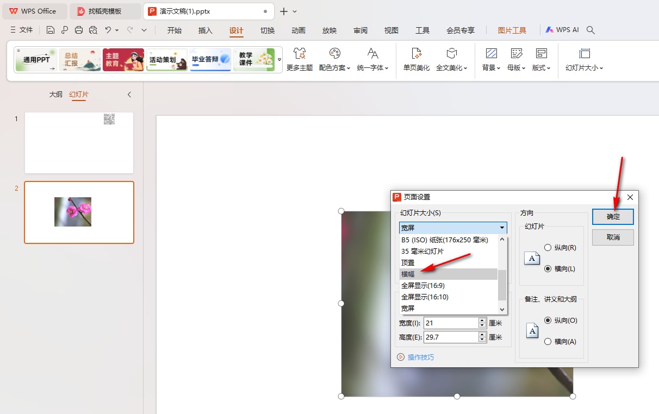The width and height of the screenshot is (659, 414).
Task: Select the 通用PPT theme thumbnail
Action: point(36,60)
